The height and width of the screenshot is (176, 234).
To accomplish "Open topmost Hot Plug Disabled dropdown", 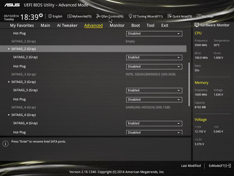I will (x=154, y=33).
